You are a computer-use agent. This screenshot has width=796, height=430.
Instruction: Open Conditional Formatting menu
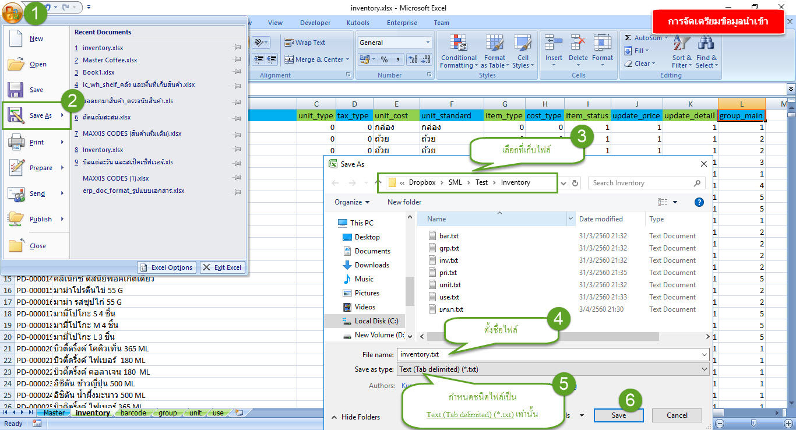coord(459,51)
